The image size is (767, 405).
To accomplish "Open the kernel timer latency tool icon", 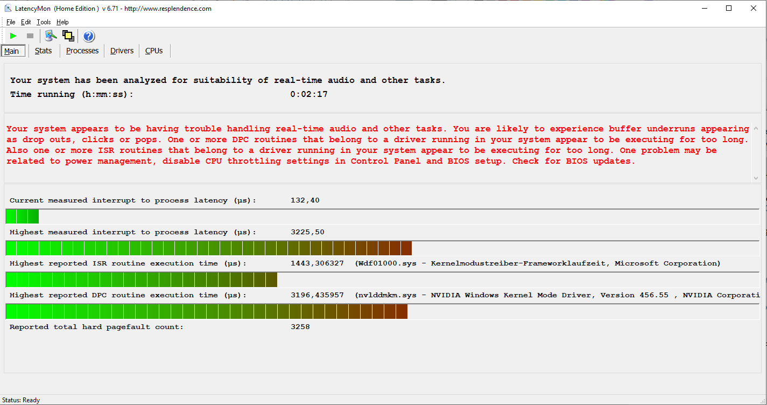I will pyautogui.click(x=51, y=36).
